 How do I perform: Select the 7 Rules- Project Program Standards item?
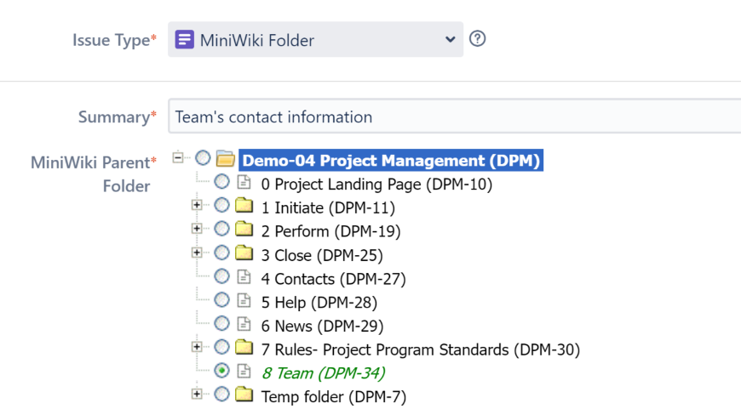point(420,349)
